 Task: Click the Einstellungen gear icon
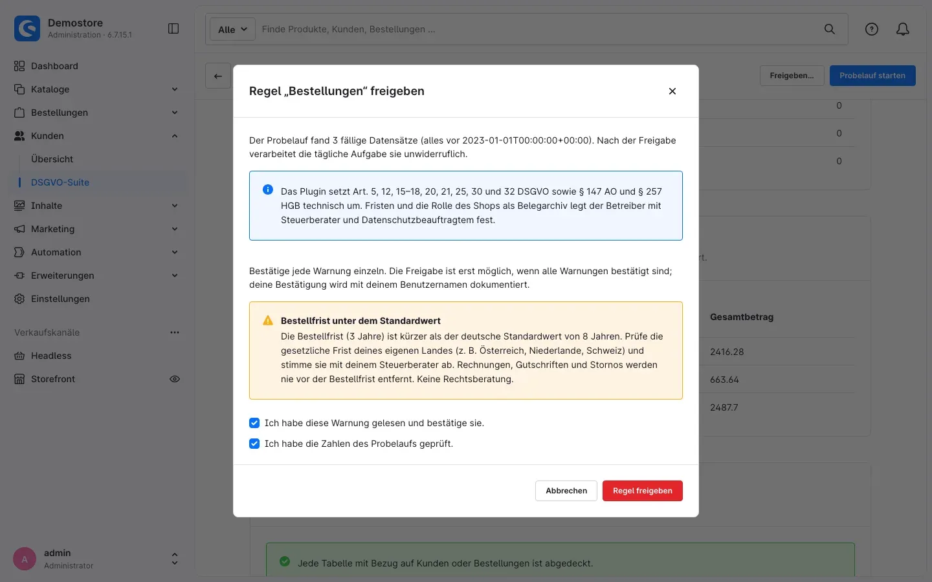tap(19, 299)
